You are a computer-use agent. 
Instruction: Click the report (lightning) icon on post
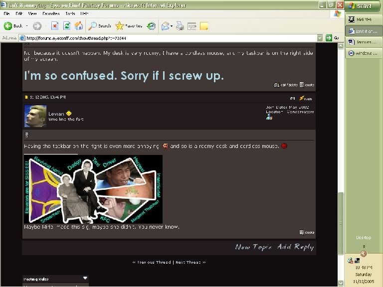(x=306, y=98)
